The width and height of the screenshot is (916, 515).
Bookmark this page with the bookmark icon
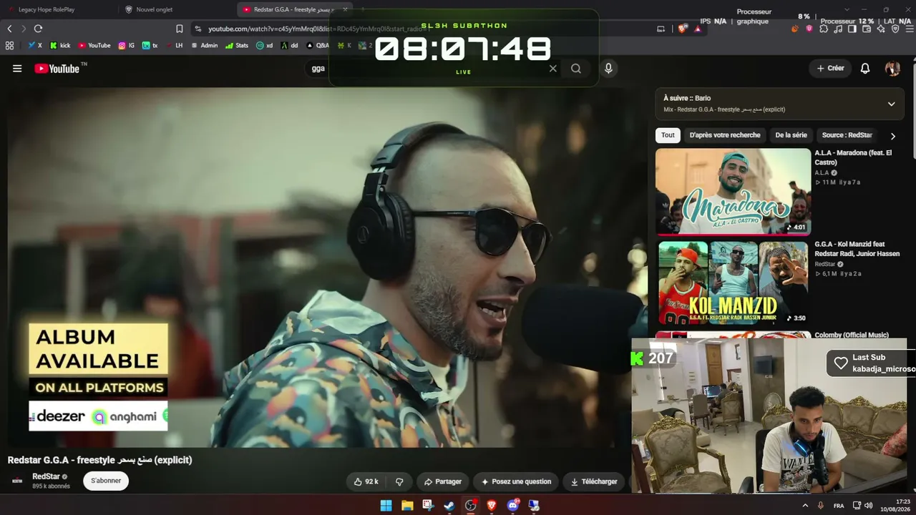(180, 29)
